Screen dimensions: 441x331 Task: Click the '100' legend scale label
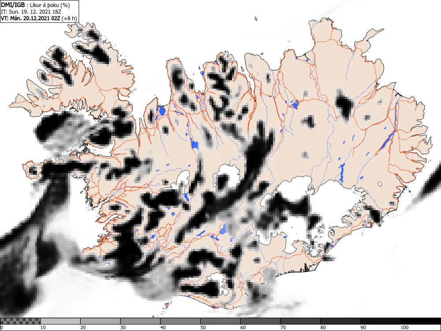pos(404,327)
